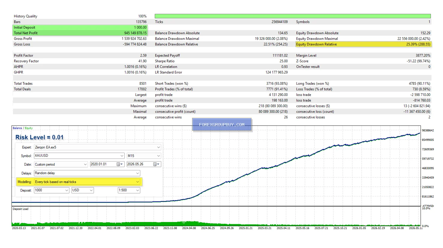Select Short Trades value 3716 (93.08%)
The image size is (443, 248).
[277, 84]
